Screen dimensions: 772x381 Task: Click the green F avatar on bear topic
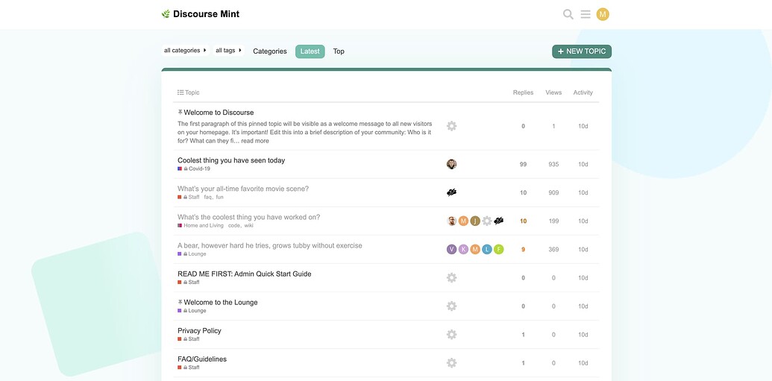(x=499, y=249)
